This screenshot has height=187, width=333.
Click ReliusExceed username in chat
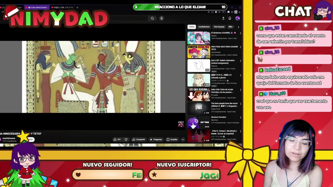[277, 70]
